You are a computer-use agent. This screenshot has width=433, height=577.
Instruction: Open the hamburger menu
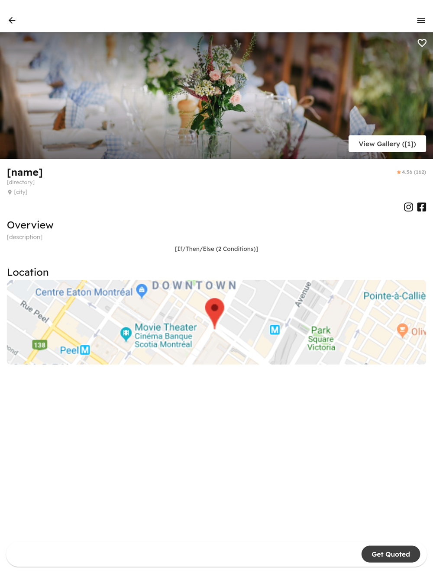coord(421,20)
